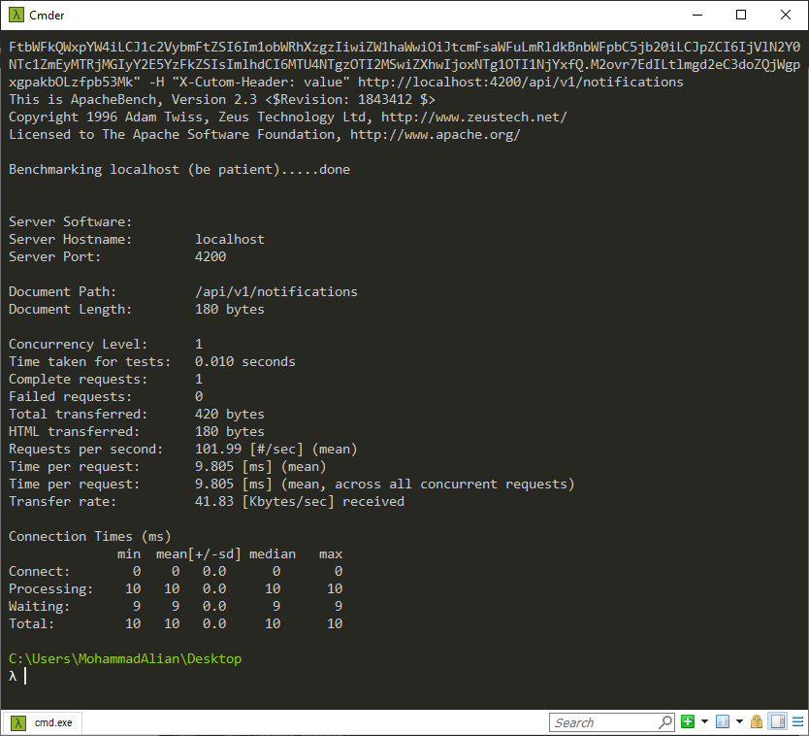Click the lambda icon on cmd.exe tab

pyautogui.click(x=18, y=722)
